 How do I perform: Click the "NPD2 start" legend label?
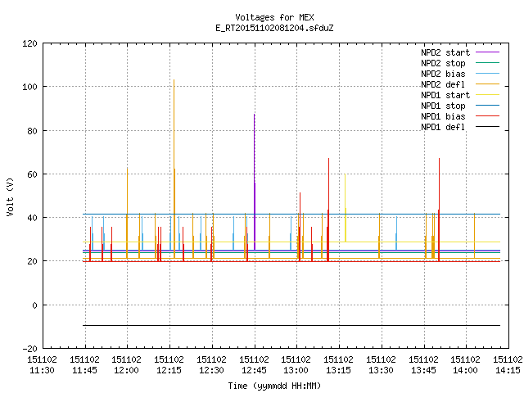tap(445, 52)
